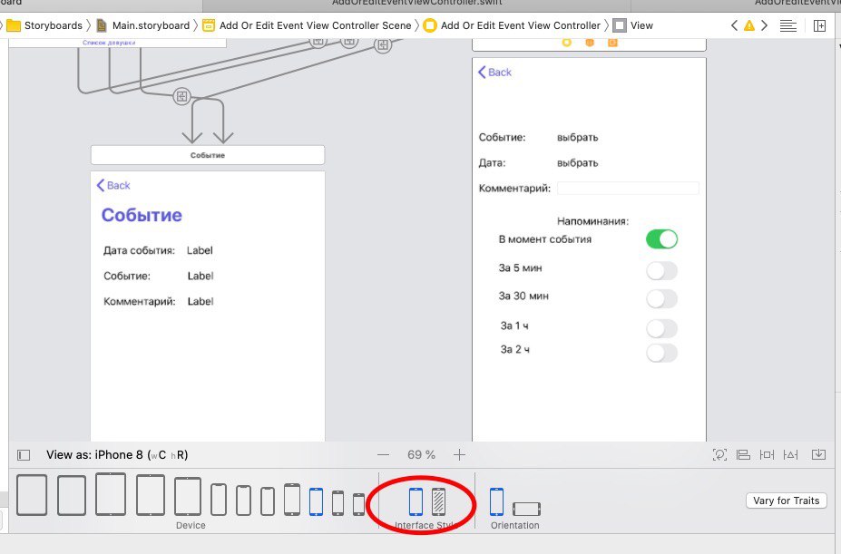The width and height of the screenshot is (841, 554).
Task: Turn off the В момент события switch
Action: pyautogui.click(x=662, y=239)
